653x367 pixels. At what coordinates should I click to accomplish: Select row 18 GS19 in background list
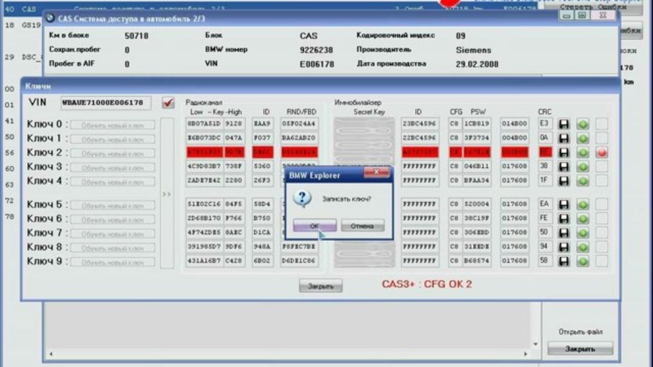pos(23,25)
